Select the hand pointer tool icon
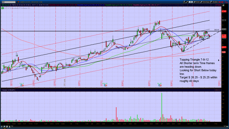Viewport: 229px width, 129px height. [x=10, y=127]
